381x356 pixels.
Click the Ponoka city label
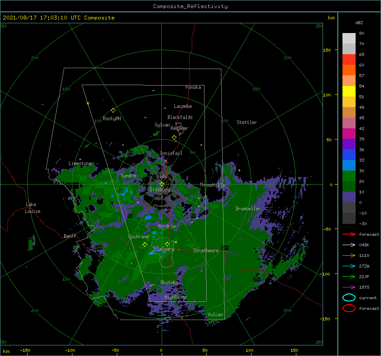(193, 87)
